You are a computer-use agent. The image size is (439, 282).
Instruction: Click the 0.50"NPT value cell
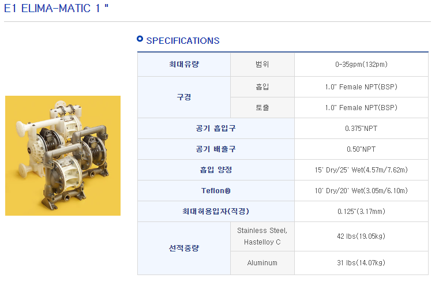(361, 149)
